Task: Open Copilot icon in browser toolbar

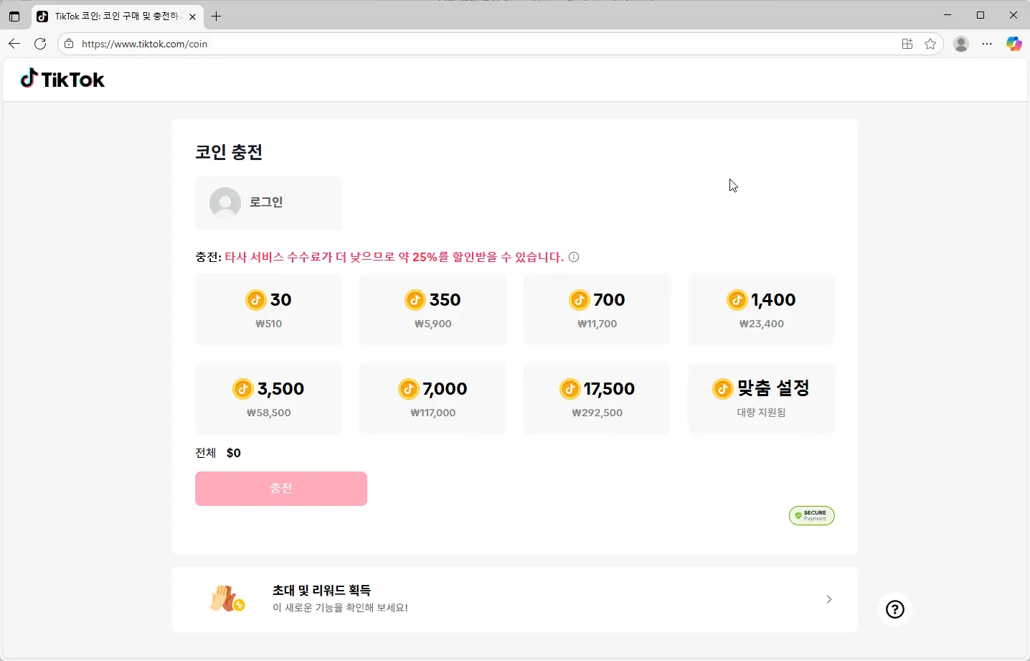Action: [x=1014, y=44]
